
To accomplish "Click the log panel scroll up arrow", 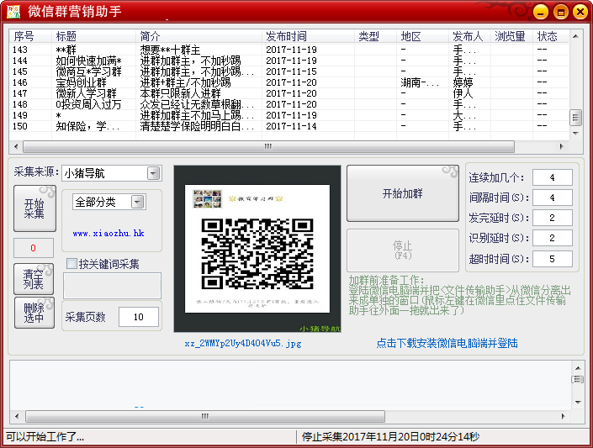I will (x=578, y=368).
